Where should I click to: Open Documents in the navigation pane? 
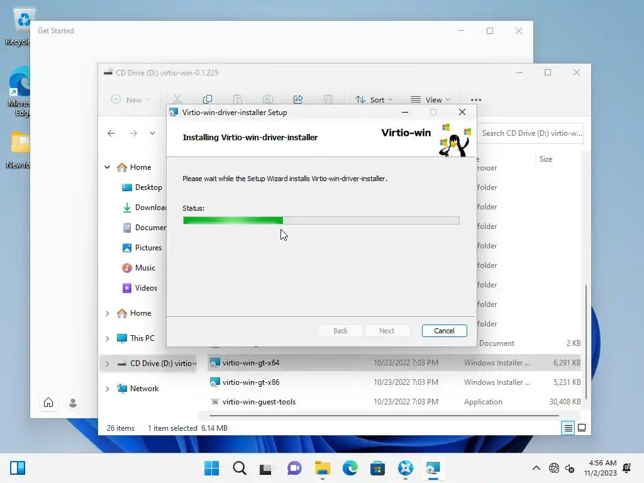(144, 228)
